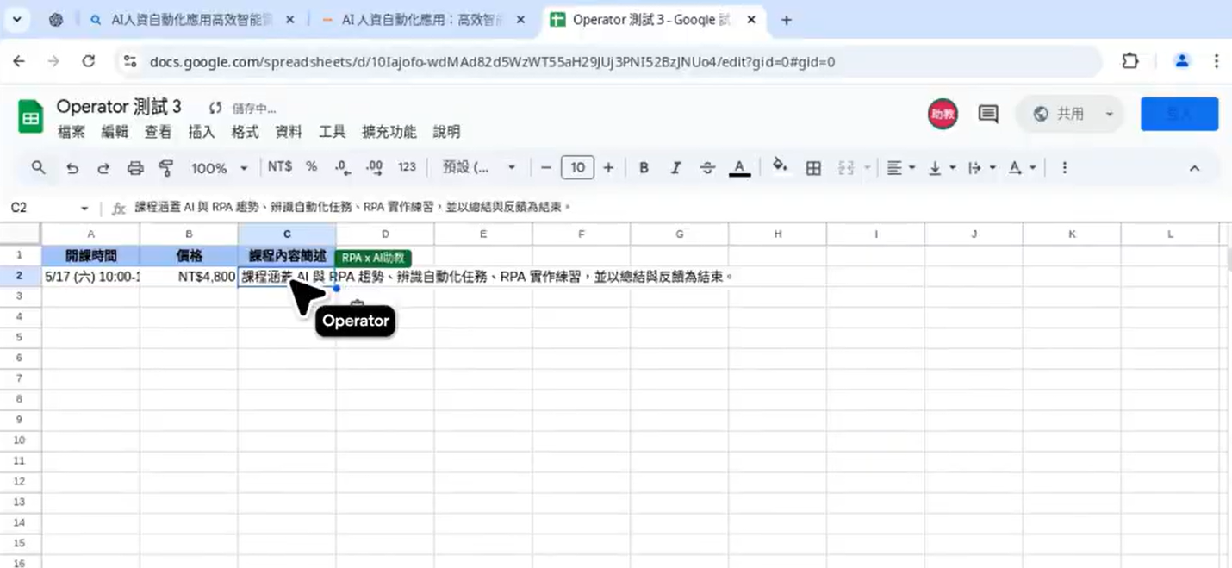Decrease font size with minus button

point(545,167)
